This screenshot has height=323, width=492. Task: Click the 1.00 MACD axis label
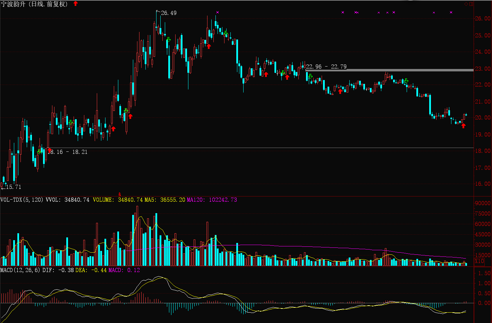tap(484, 283)
